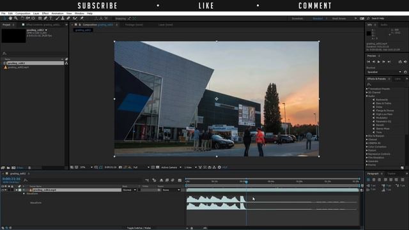This screenshot has height=230, width=409.
Task: Open the Window menu
Action: (79, 13)
